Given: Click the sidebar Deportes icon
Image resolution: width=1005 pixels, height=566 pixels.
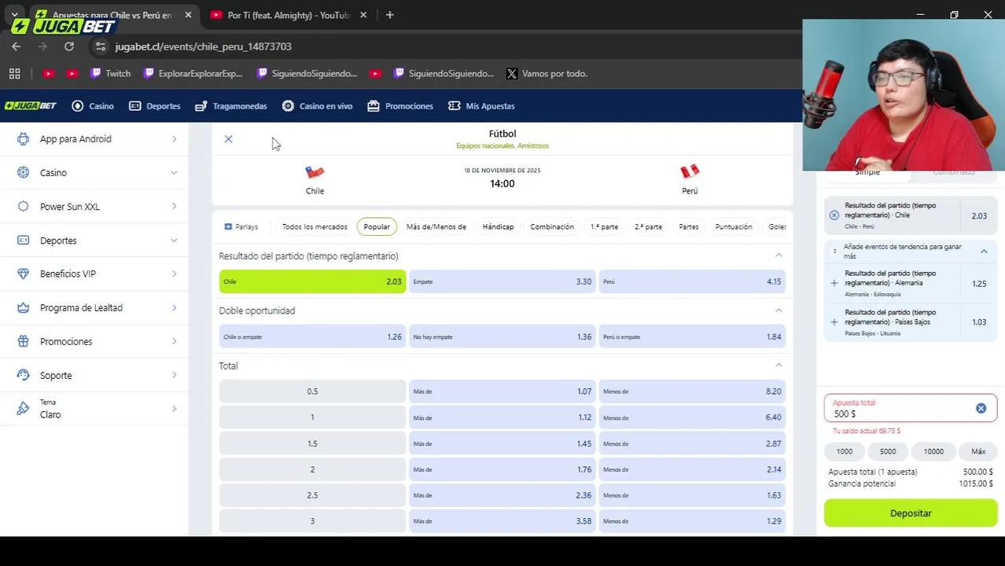Looking at the screenshot, I should (x=24, y=241).
